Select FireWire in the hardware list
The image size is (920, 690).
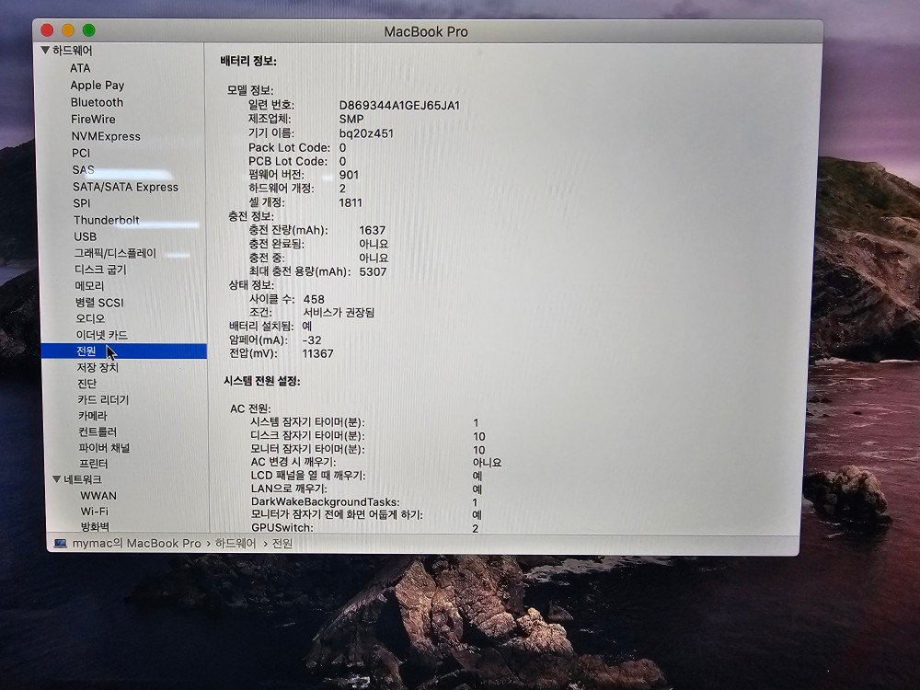click(93, 119)
